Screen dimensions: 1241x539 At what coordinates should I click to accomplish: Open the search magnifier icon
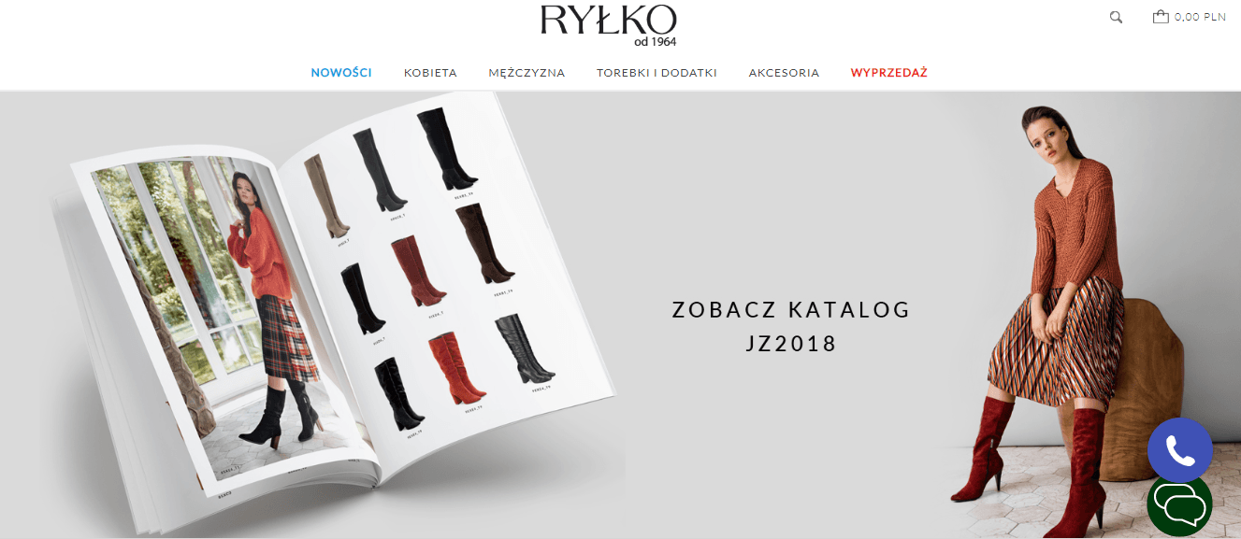pos(1116,17)
